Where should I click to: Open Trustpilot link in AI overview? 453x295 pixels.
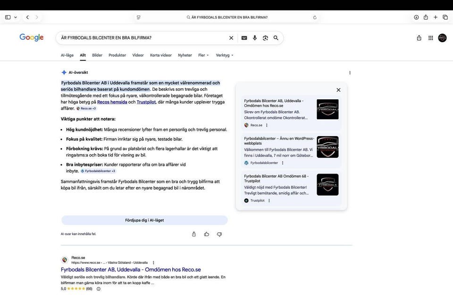[x=146, y=102]
